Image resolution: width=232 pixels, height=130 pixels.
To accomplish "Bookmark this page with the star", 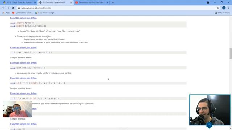I will 218,8.
